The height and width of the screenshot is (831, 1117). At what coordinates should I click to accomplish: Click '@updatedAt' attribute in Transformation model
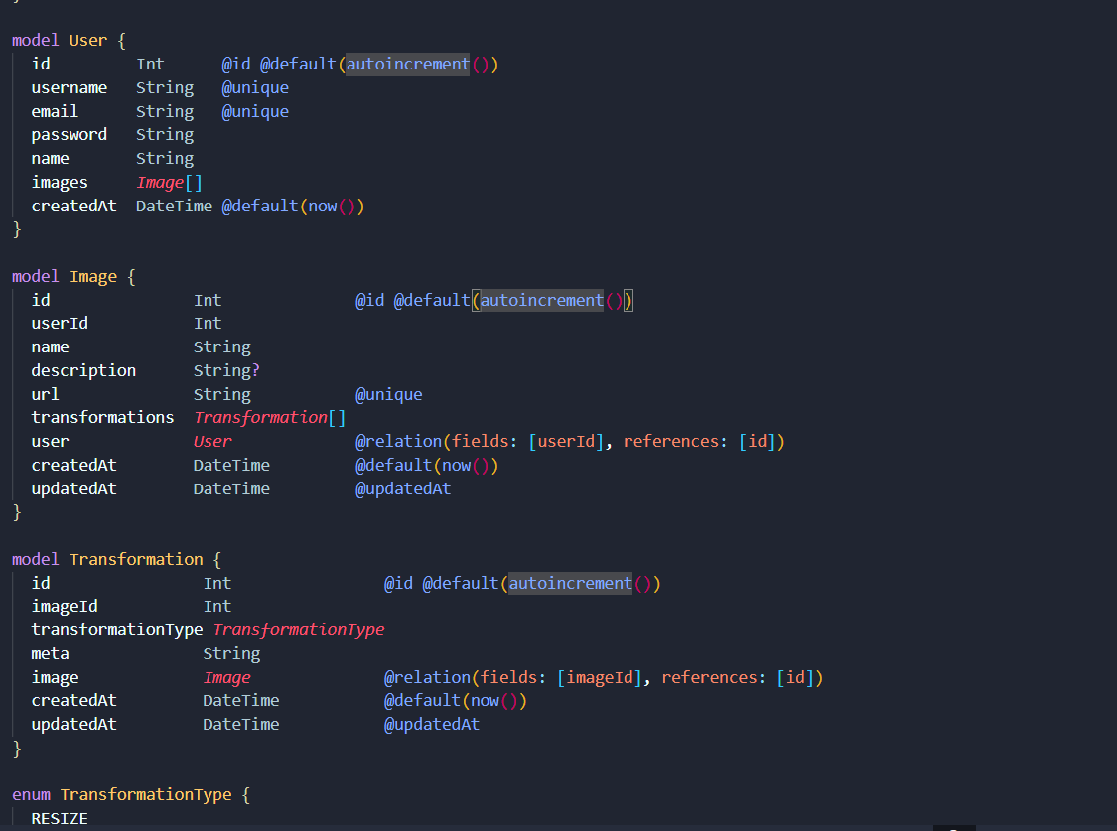click(432, 724)
